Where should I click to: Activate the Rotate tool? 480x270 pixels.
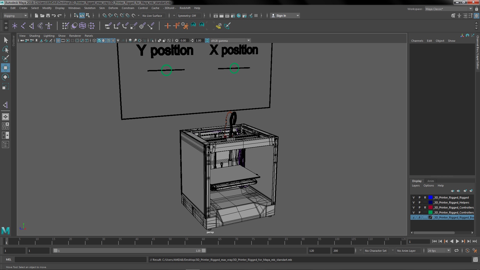click(x=5, y=77)
